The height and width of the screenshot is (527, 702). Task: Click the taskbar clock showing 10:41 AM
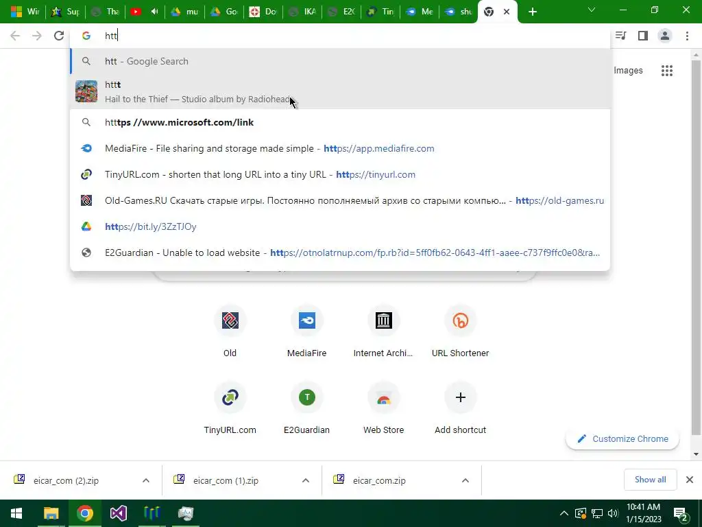click(643, 513)
